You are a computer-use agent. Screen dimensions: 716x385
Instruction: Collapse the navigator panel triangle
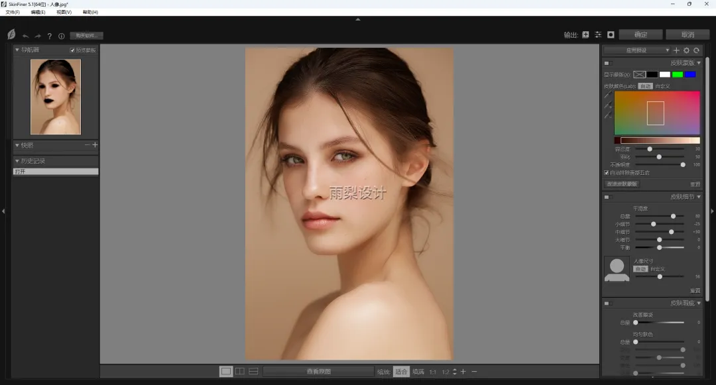click(x=17, y=50)
